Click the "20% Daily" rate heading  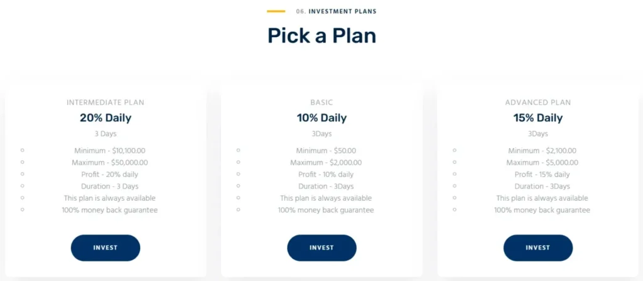click(105, 117)
